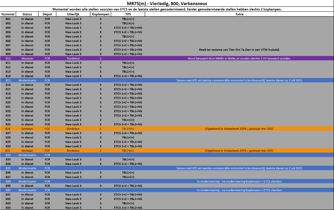Select the Koplampen column header

pyautogui.click(x=100, y=14)
